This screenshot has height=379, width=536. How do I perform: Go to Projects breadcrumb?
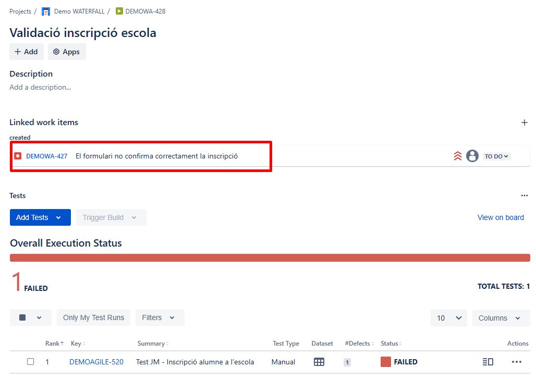coord(20,11)
